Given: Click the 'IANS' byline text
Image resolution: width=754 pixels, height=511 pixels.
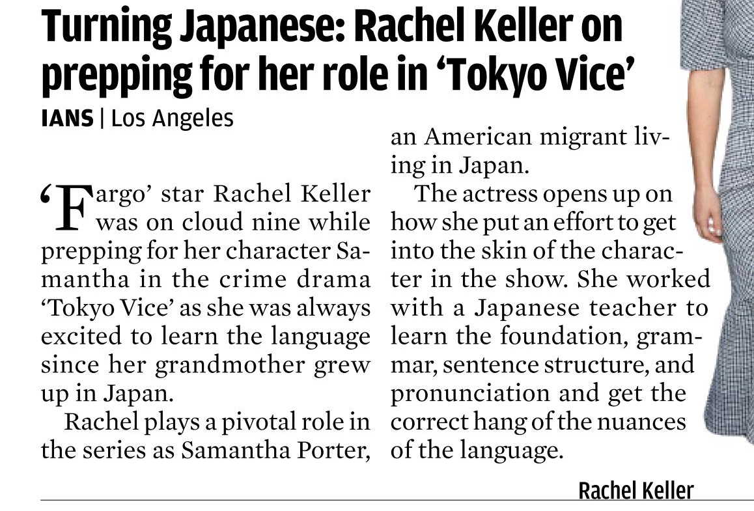Looking at the screenshot, I should [67, 118].
